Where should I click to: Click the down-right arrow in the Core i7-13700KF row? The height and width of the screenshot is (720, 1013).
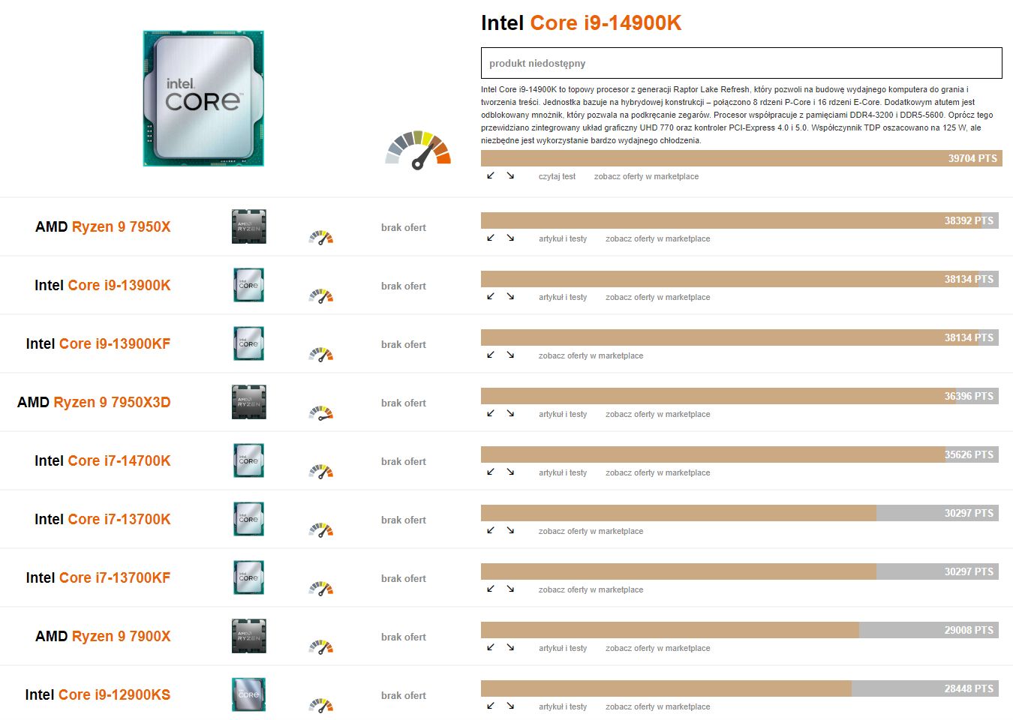click(x=510, y=589)
